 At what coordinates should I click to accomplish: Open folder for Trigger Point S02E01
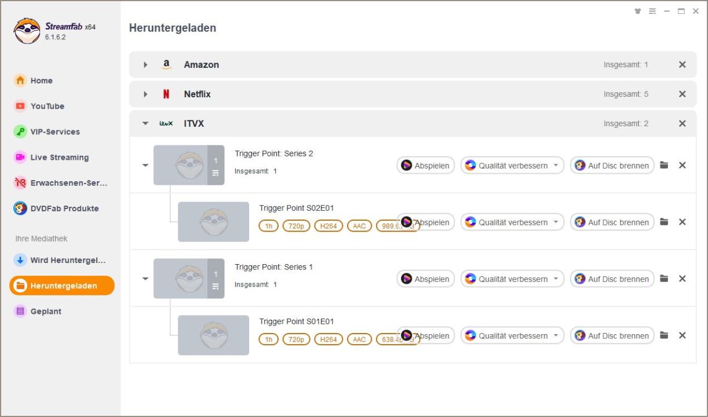pyautogui.click(x=664, y=222)
